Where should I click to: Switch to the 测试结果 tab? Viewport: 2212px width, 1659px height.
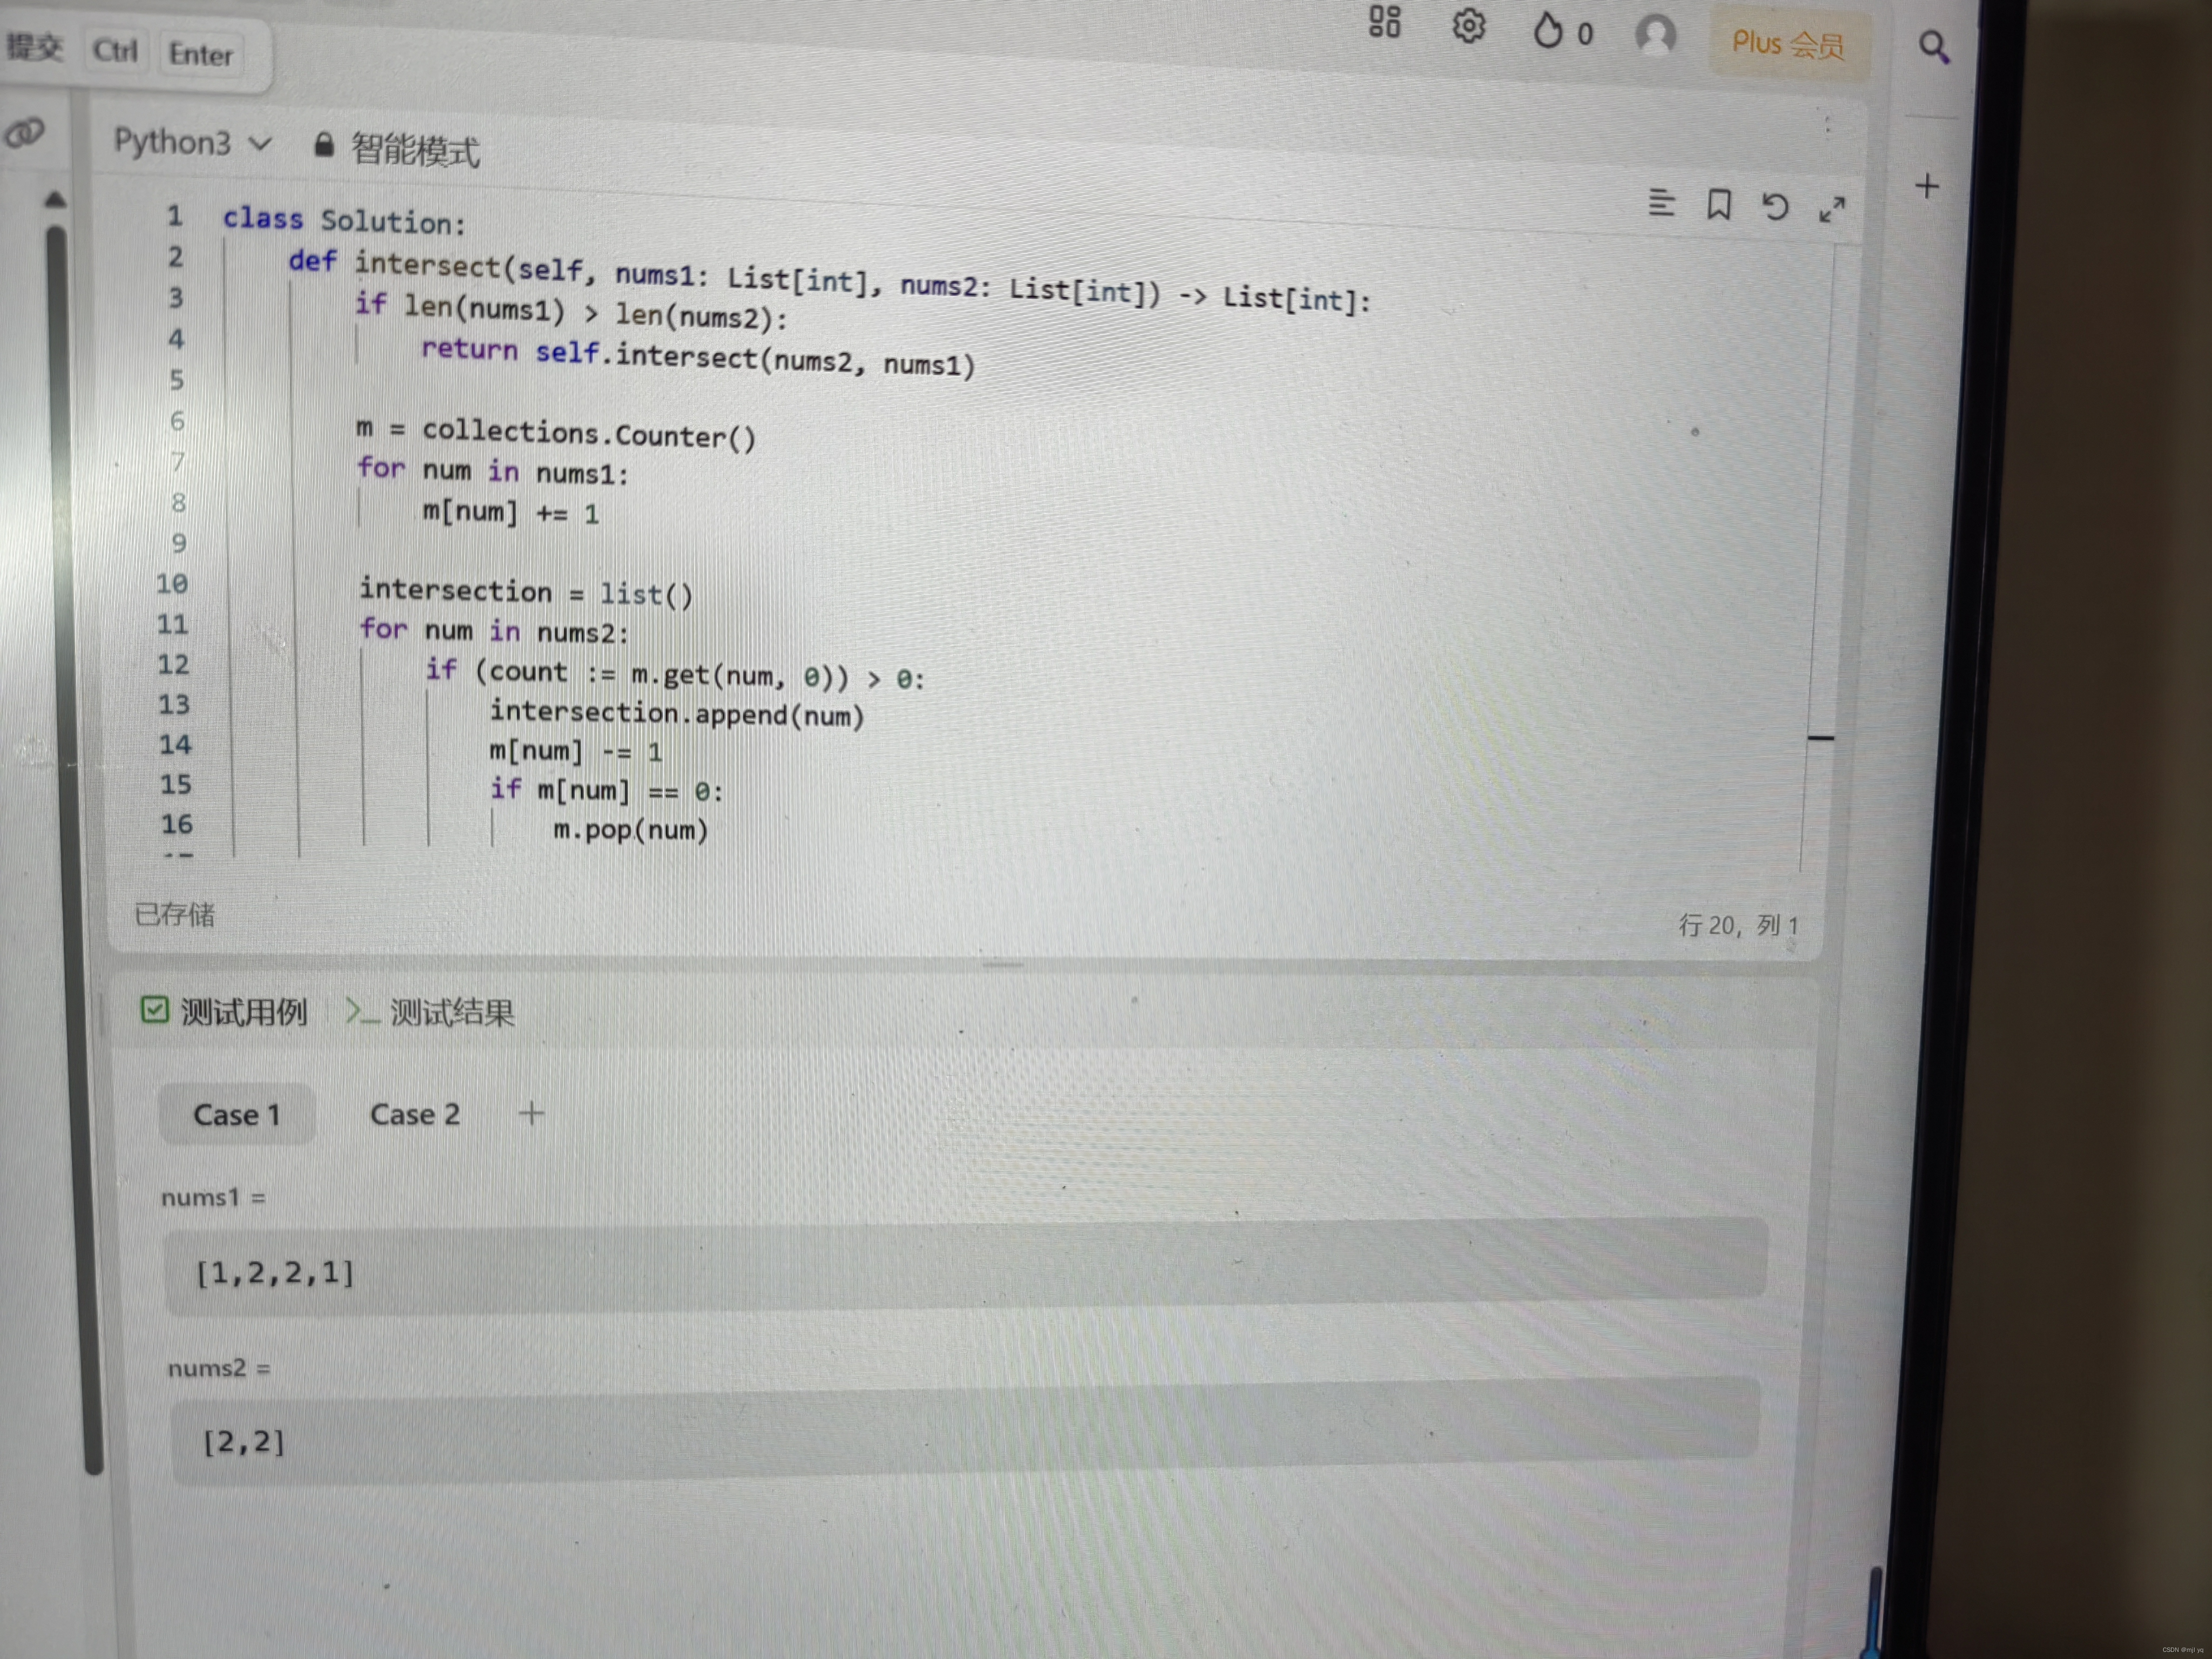click(430, 1012)
